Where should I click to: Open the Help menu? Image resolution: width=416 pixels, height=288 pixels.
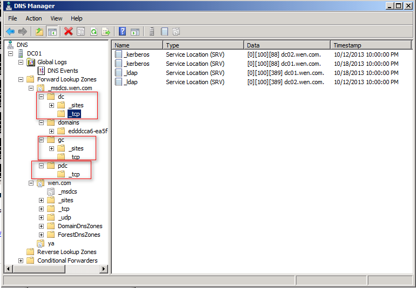point(76,18)
